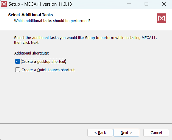Viewport: 172px width, 140px height.
Task: Click the MEGA icon in title bar
Action: [x=4, y=4]
